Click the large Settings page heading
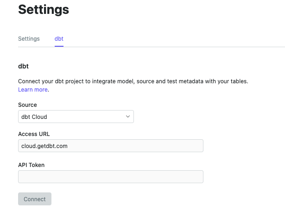Image resolution: width=285 pixels, height=216 pixels. pos(44,10)
